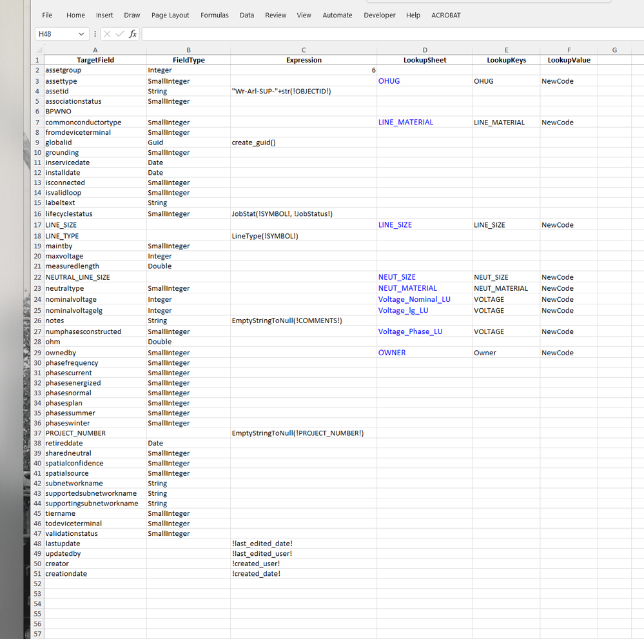Open the NEUT_MATERIAL hyperlink in column D
Screen dimensions: 644x639
(x=407, y=288)
